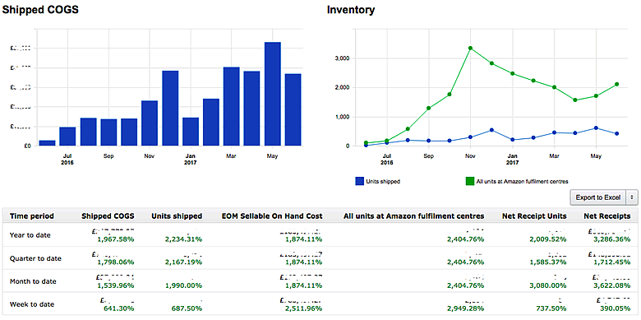Click the blue Units shipped legend swatch

(359, 181)
